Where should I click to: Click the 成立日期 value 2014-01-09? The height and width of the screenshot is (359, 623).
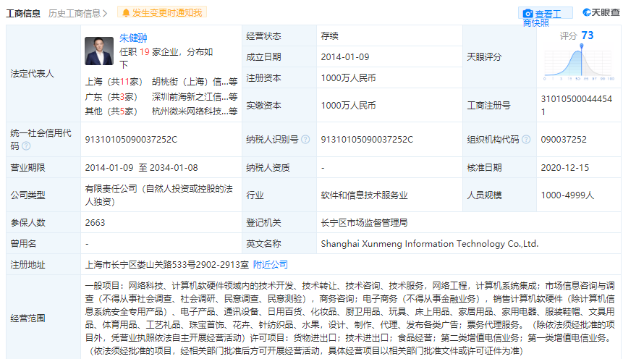click(345, 57)
